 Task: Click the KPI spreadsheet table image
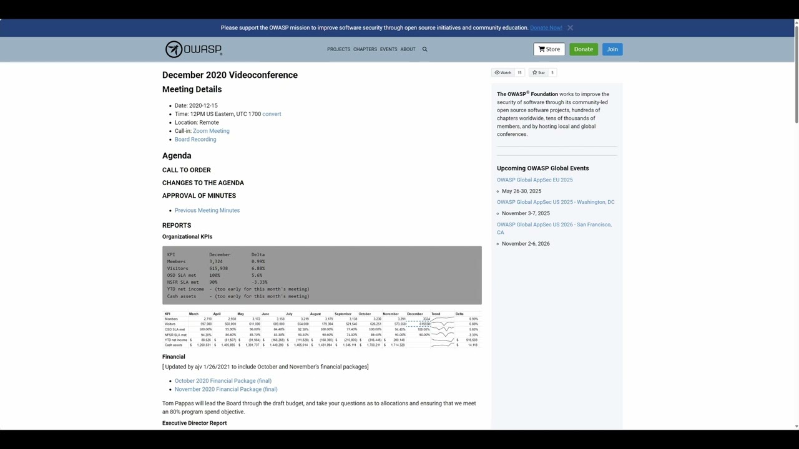[x=322, y=329]
